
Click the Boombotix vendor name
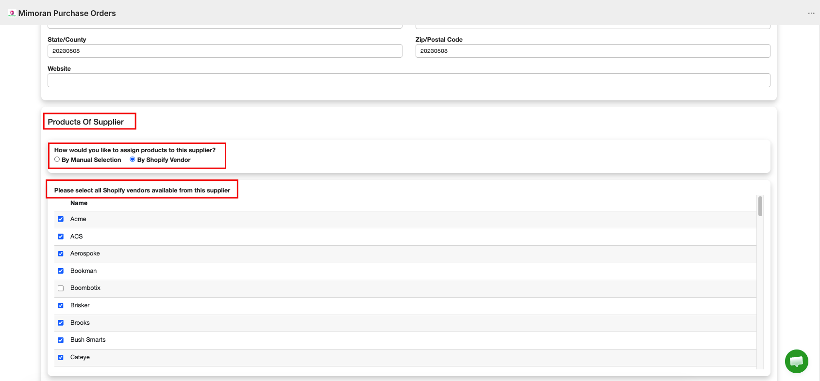85,288
